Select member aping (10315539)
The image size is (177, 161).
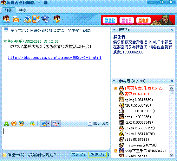(x=136, y=100)
